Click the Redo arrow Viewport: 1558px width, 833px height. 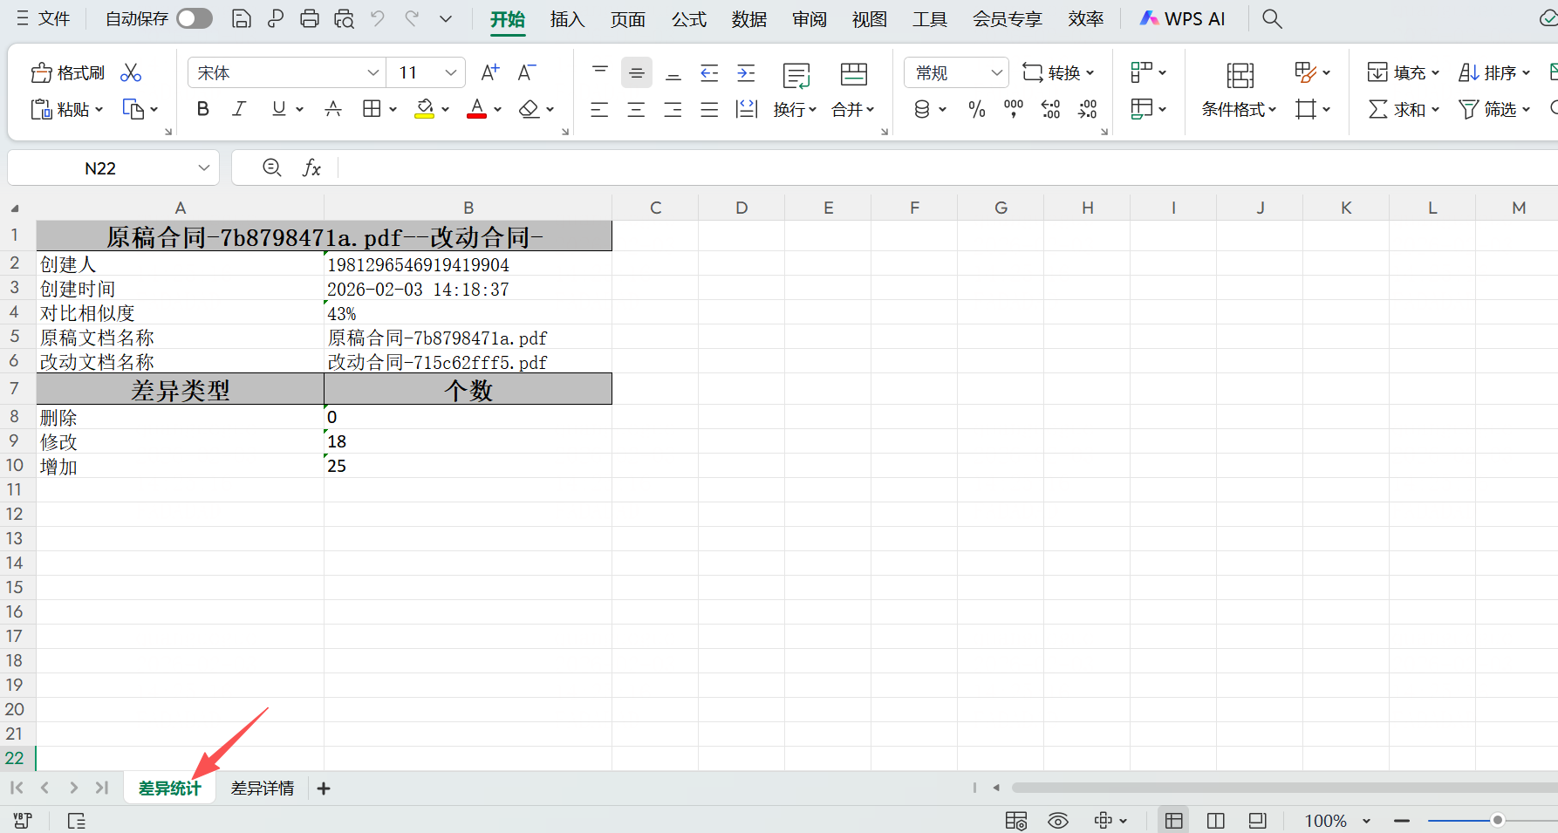[x=412, y=18]
